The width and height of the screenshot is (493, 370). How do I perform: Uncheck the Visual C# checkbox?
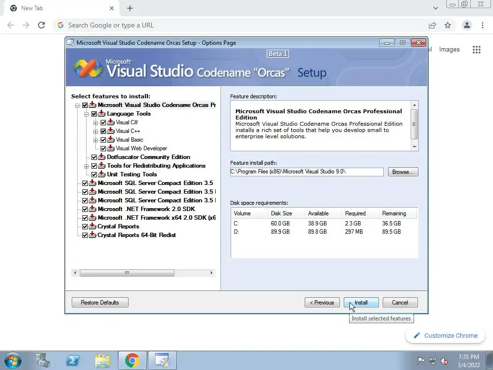103,122
